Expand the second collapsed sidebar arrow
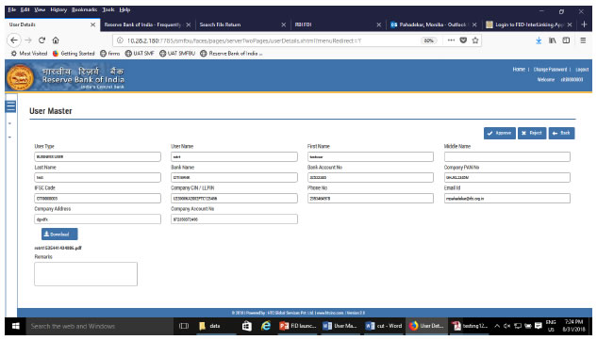This screenshot has width=597, height=340. tap(9, 138)
